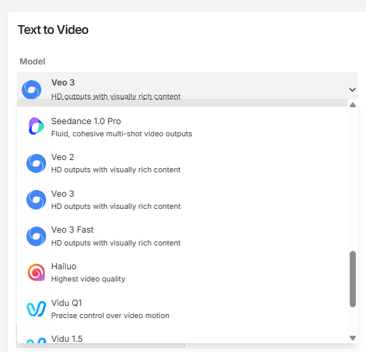This screenshot has width=366, height=352.
Task: Select Seedance 1.0 Pro model option
Action: tap(182, 127)
